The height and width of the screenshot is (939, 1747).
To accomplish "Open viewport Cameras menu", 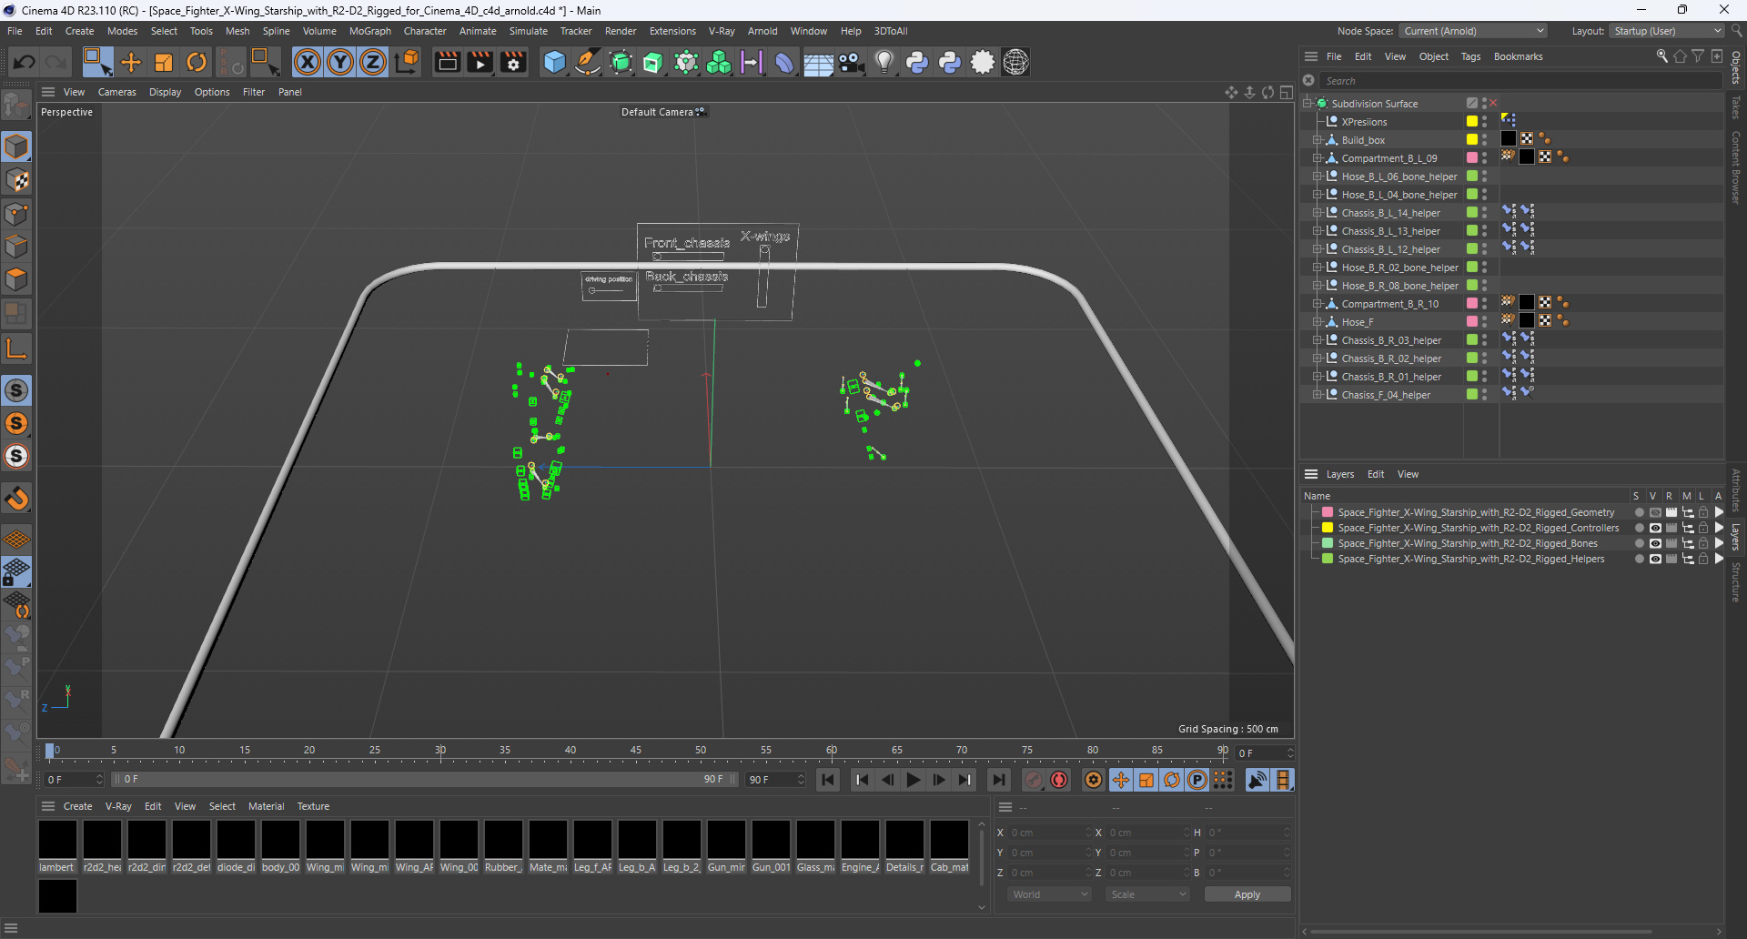I will click(x=116, y=92).
